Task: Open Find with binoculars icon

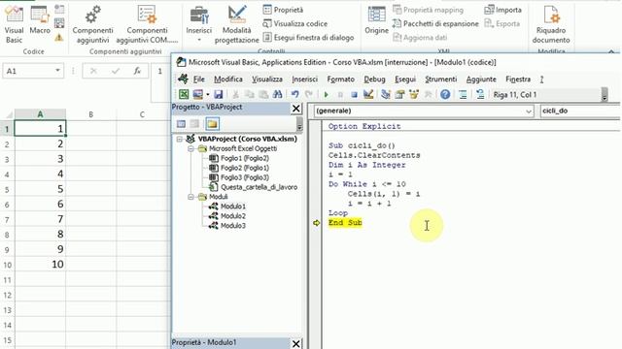Action: (x=277, y=94)
